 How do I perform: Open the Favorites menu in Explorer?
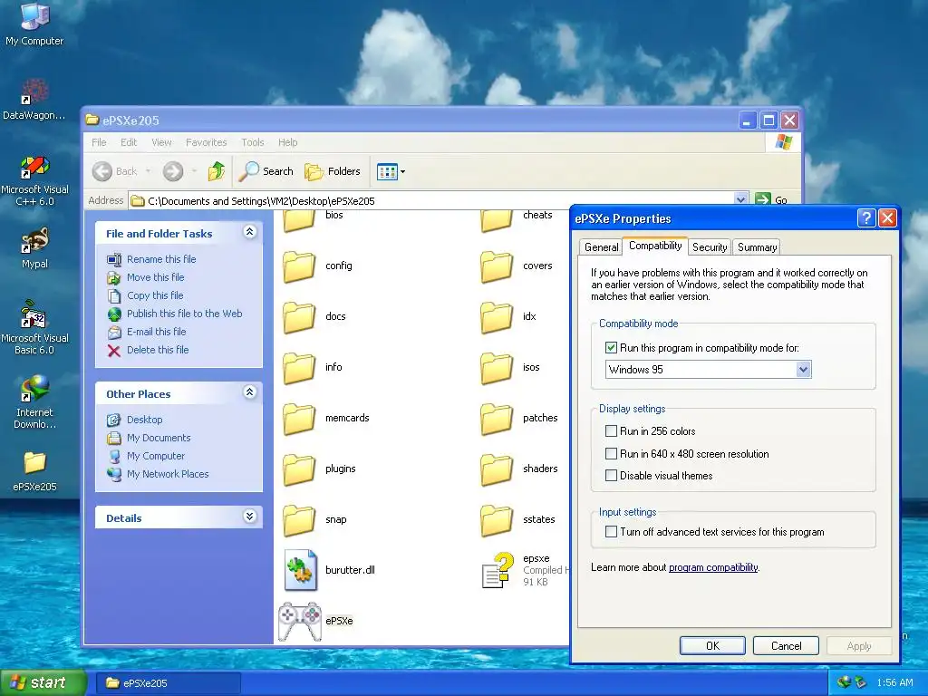click(x=206, y=142)
